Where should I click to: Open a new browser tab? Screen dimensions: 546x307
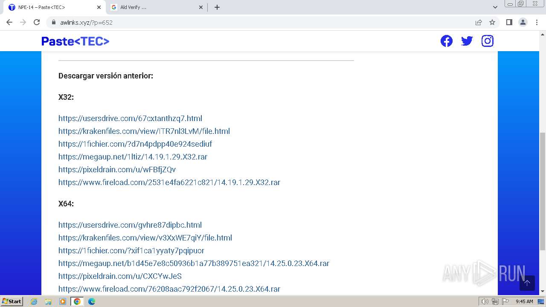point(217,7)
